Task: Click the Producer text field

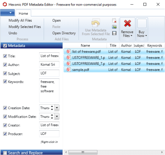Action: tap(49, 133)
